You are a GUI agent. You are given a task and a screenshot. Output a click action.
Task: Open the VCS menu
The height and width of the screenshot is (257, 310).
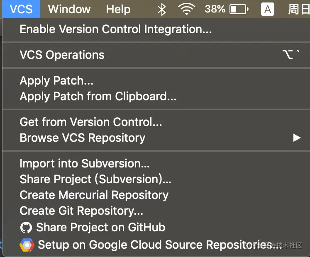[21, 9]
